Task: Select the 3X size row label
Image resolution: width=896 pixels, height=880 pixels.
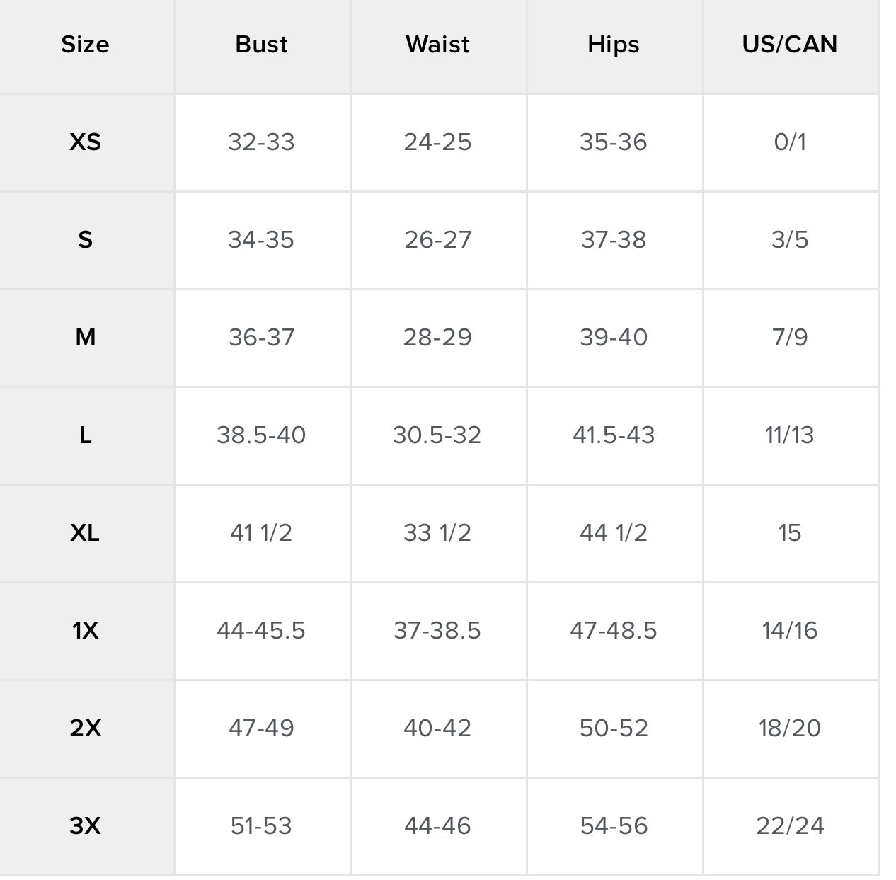Action: 85,826
